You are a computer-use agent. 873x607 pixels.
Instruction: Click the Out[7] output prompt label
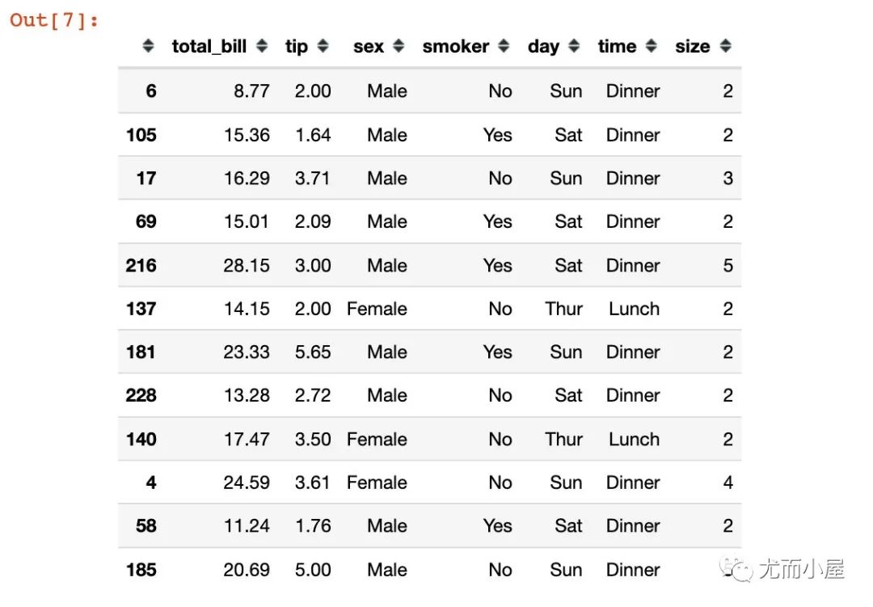(54, 20)
